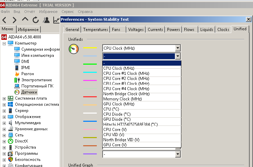Choose North Bridge VID (V) option
253x167 pixels.
(142, 140)
